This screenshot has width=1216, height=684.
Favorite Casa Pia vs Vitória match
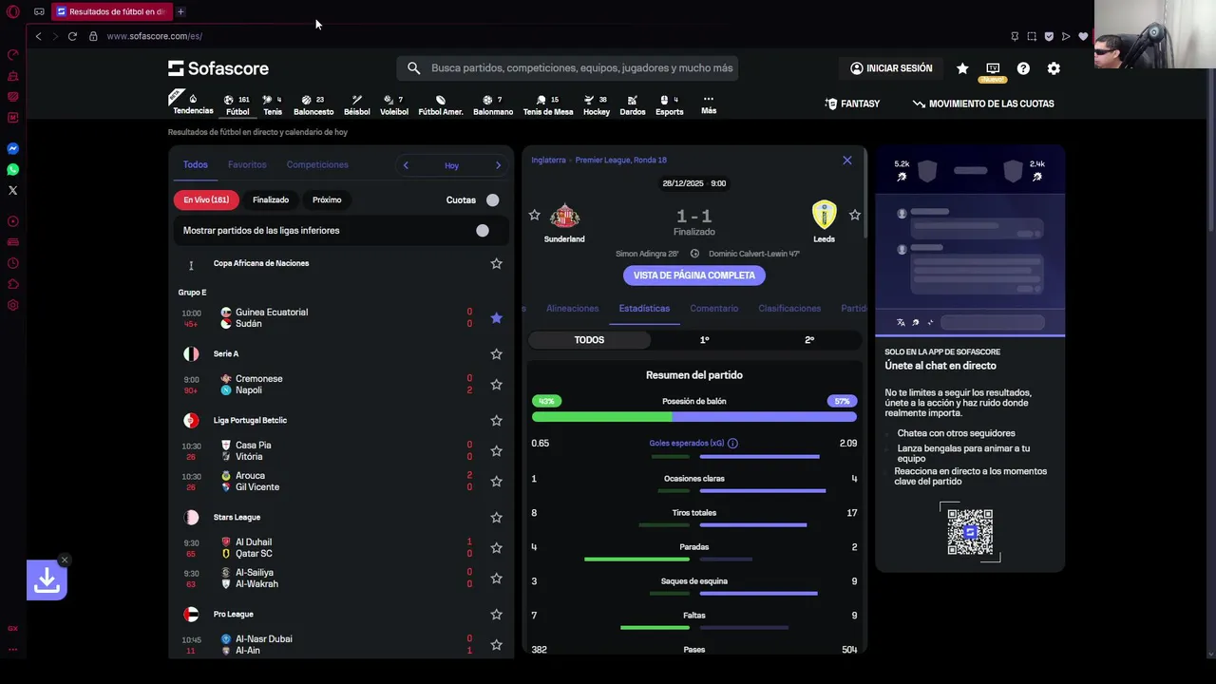(x=496, y=451)
